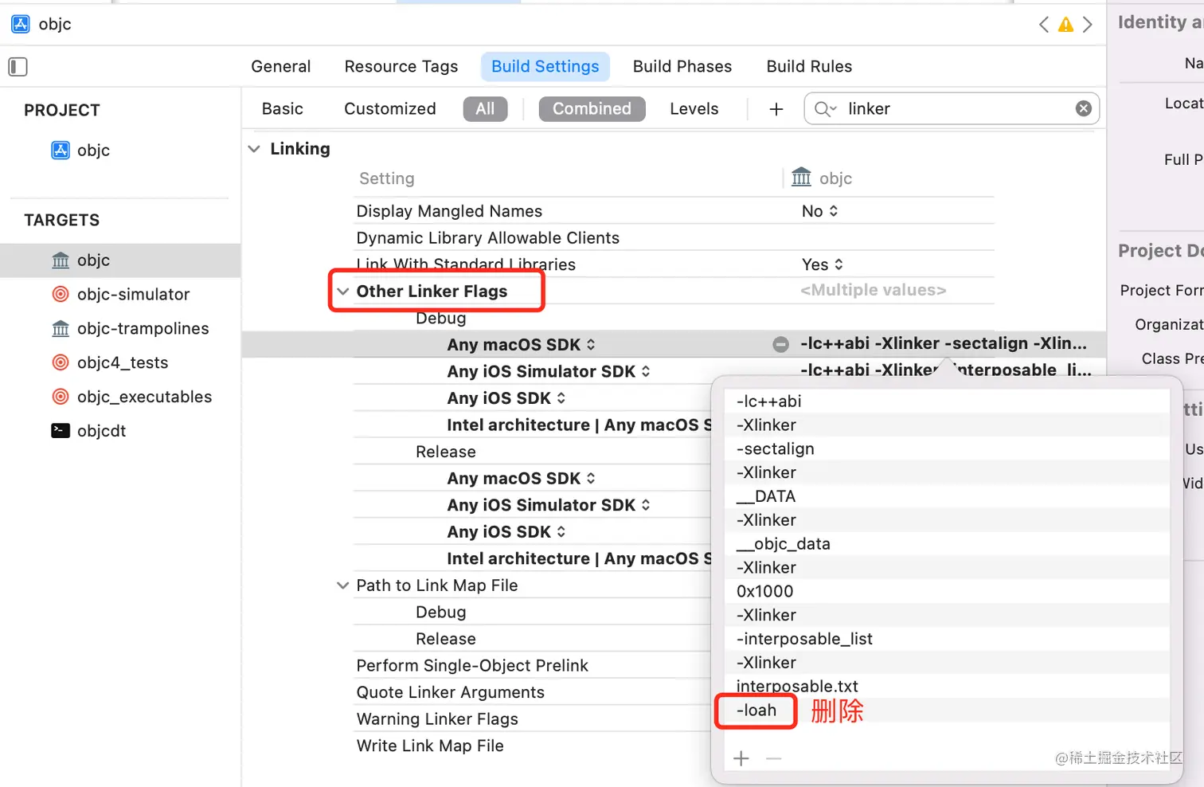Screen dimensions: 1204x787
Task: Select the interposable.txt flag row
Action: pos(948,687)
